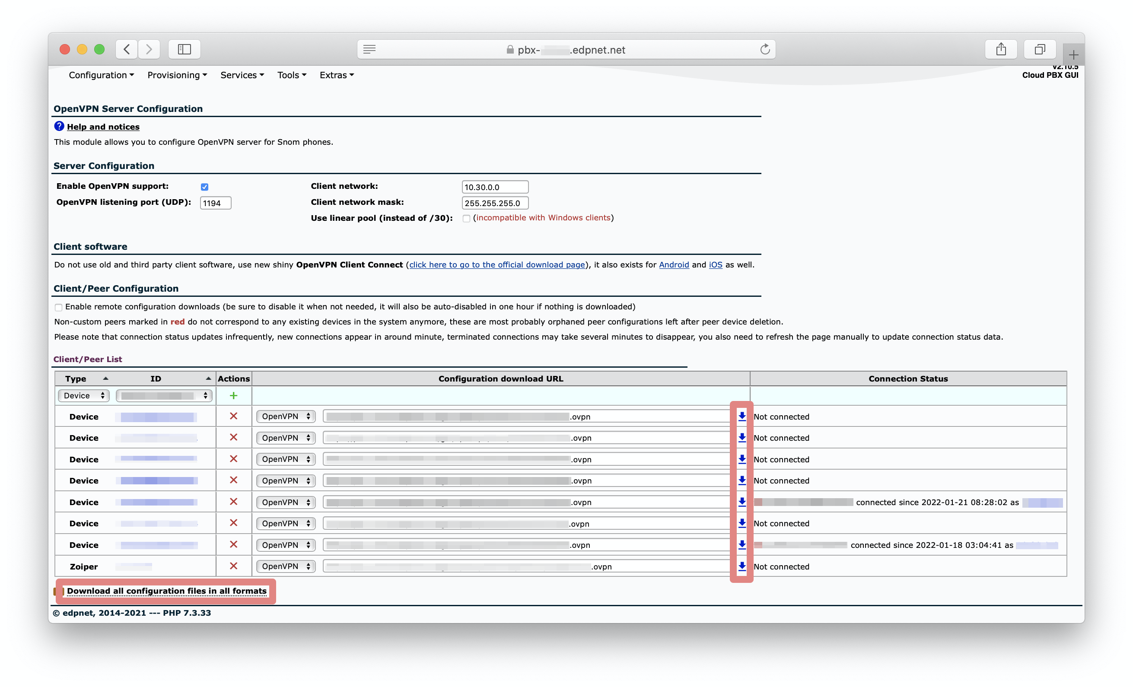Download config for peer connected since 2022-01-18
This screenshot has width=1133, height=687.
(x=742, y=544)
